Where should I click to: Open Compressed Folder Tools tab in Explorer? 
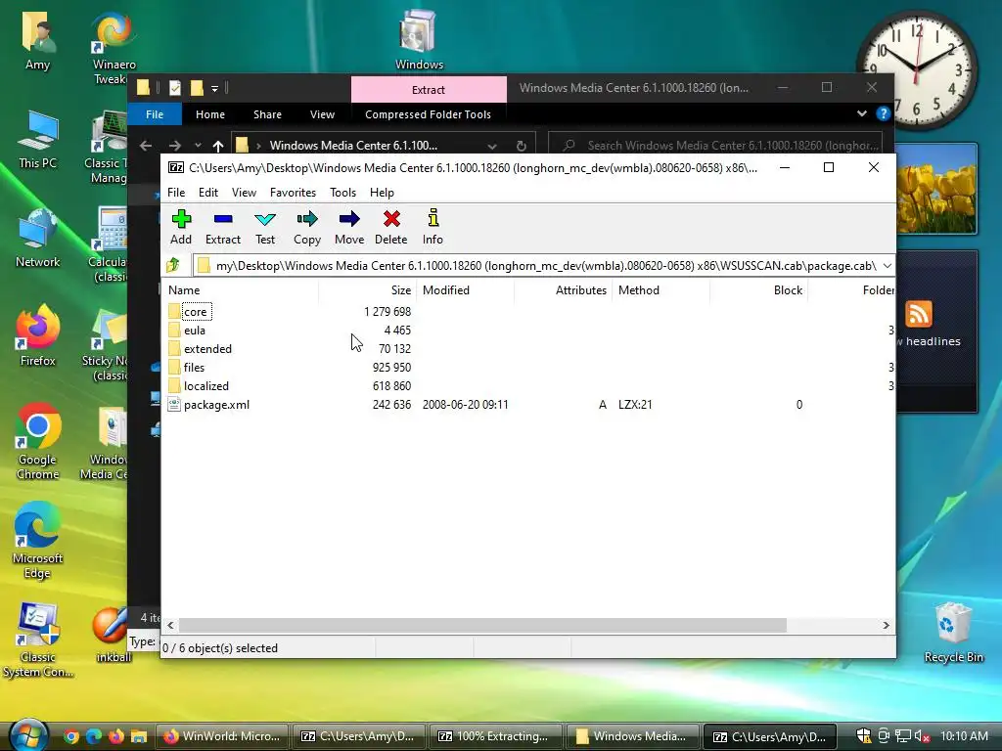(429, 114)
